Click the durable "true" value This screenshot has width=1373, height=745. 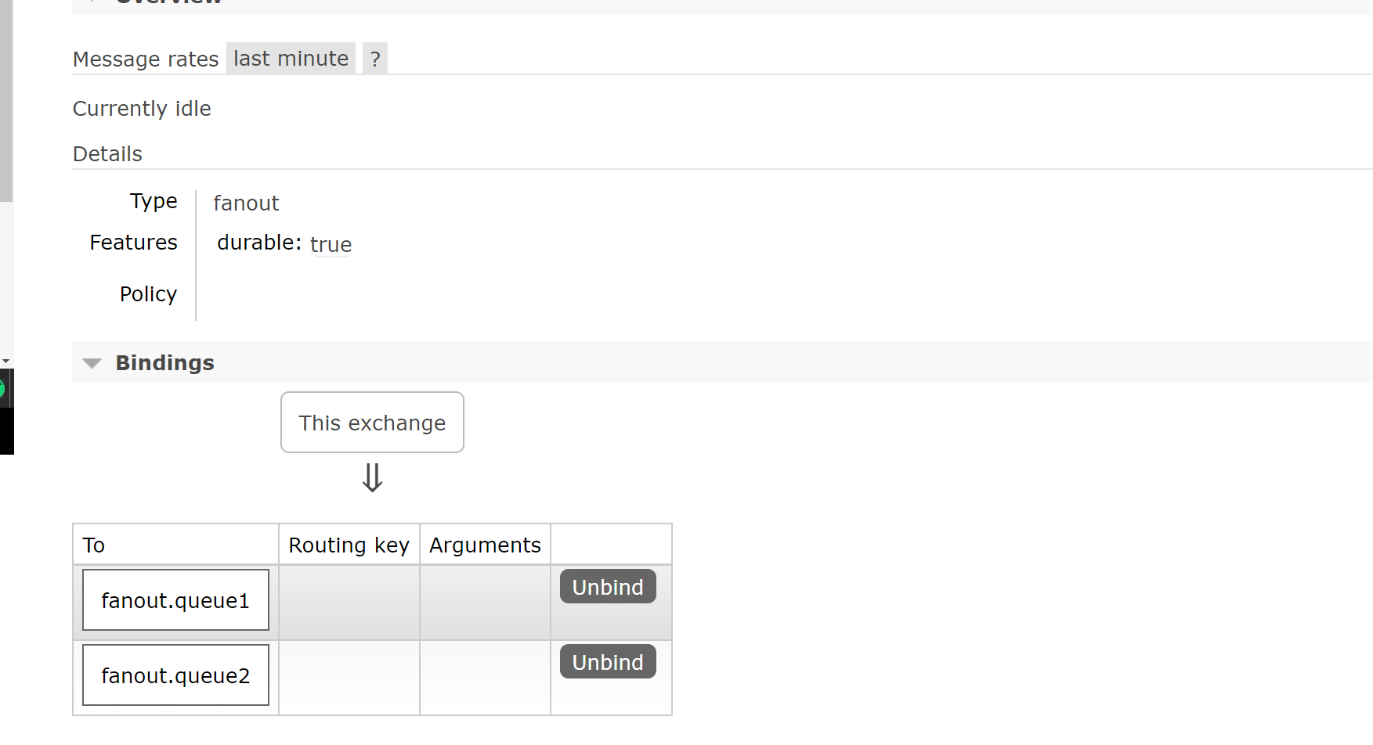[331, 245]
